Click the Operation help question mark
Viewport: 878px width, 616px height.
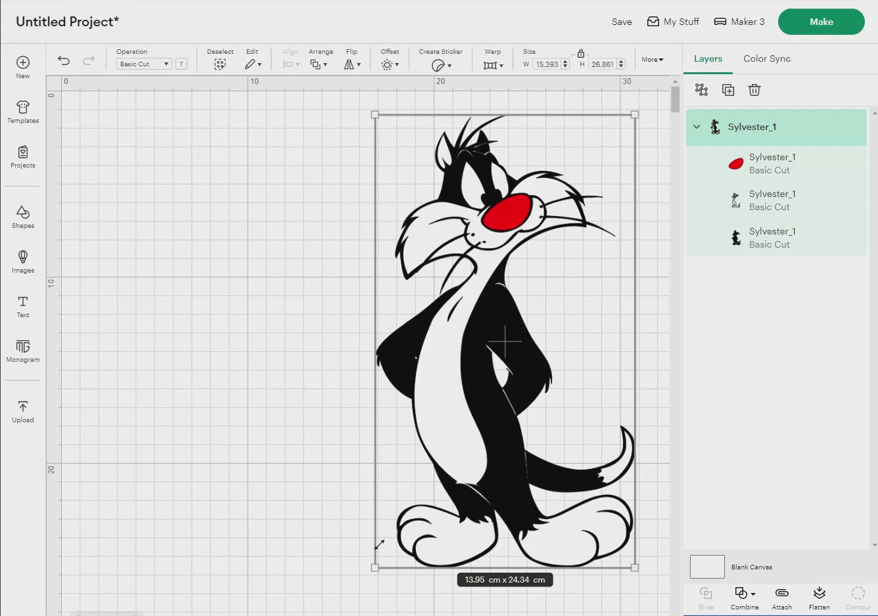[x=181, y=64]
